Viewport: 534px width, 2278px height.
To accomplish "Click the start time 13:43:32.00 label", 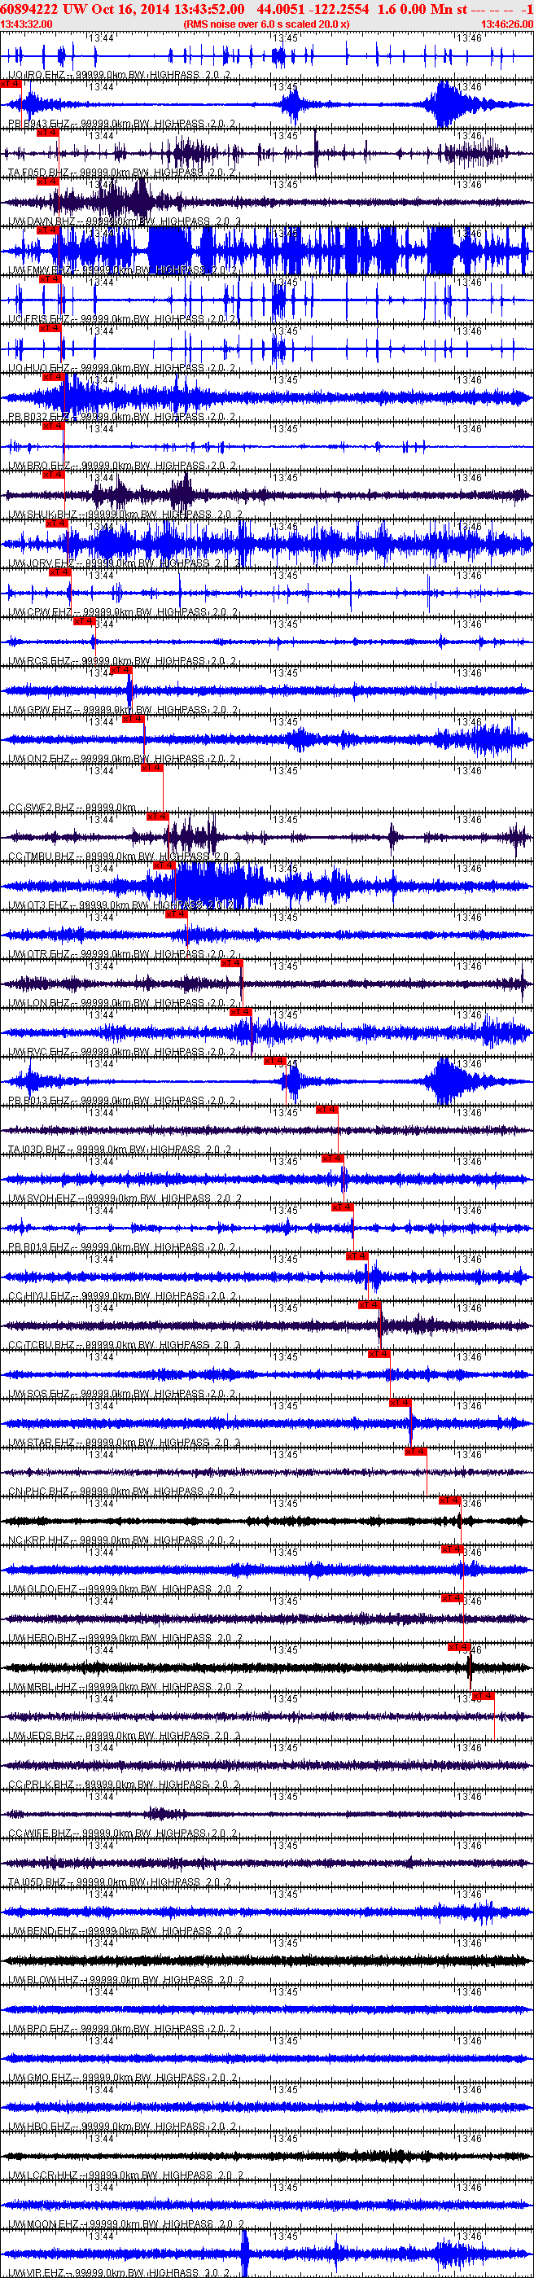I will 27,24.
